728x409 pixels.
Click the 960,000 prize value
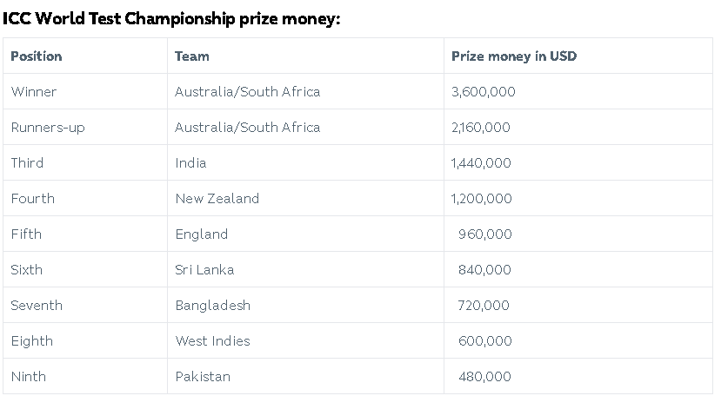coord(485,234)
